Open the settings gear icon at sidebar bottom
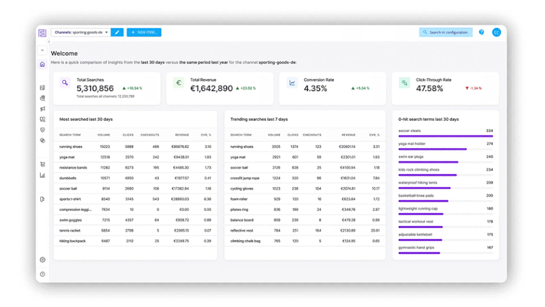 pos(42,260)
